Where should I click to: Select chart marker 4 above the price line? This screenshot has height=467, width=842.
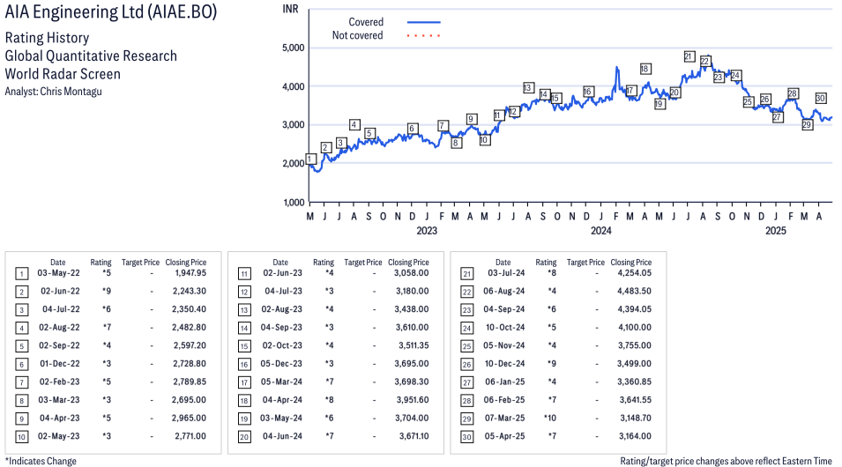[354, 124]
